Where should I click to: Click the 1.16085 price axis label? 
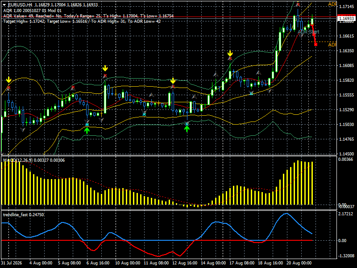[x=347, y=66]
